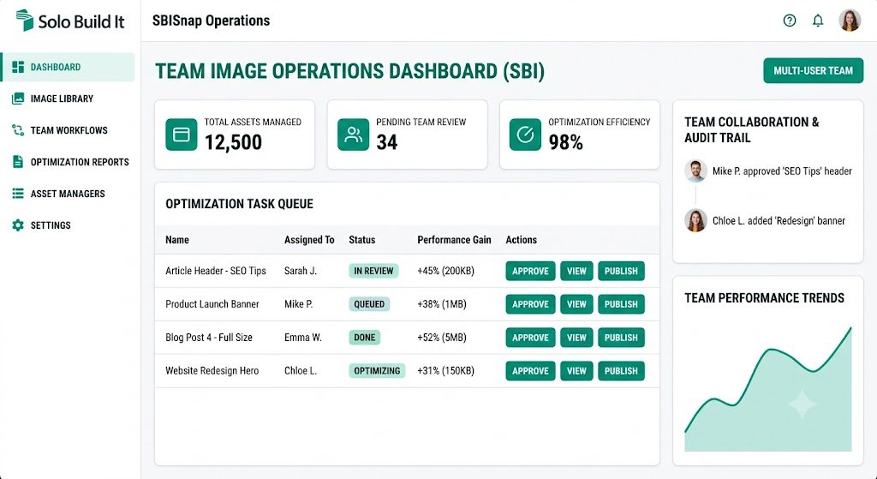
Task: Click the Settings gear icon
Action: [x=18, y=225]
